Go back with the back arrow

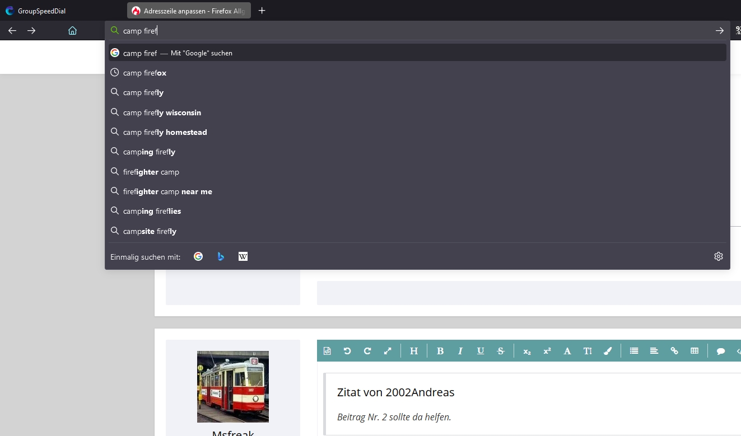click(12, 31)
